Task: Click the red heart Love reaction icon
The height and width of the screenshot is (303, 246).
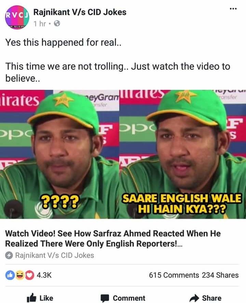Action: (x=29, y=275)
